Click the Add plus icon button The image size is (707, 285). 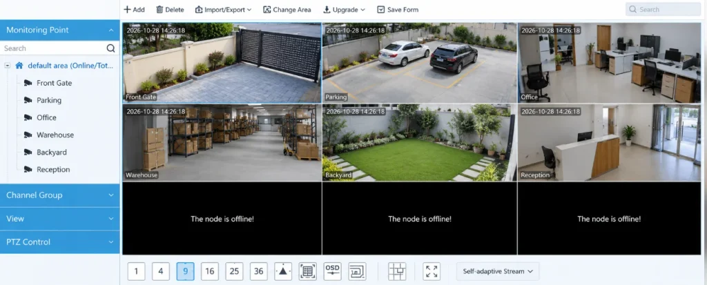point(134,10)
